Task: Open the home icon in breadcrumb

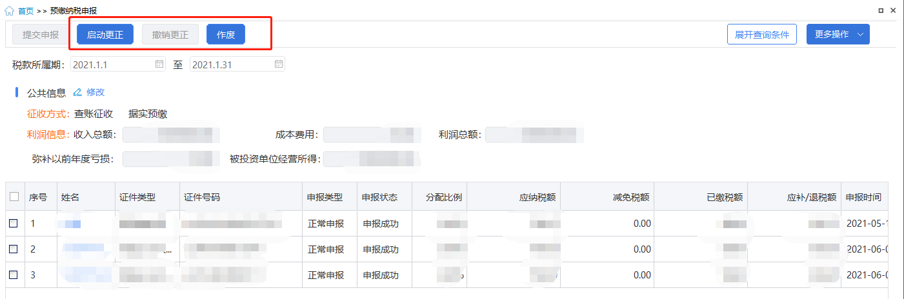Action: pos(9,11)
